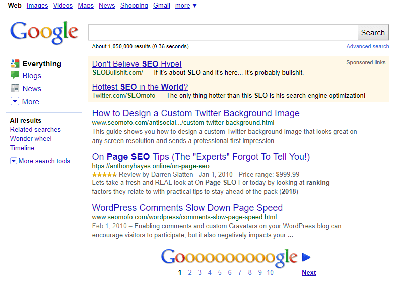Go to results page 3
This screenshot has width=396, height=285.
(200, 272)
